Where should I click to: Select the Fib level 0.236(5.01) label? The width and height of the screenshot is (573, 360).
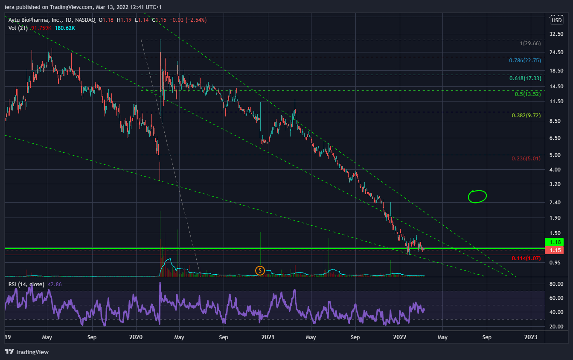coord(526,159)
